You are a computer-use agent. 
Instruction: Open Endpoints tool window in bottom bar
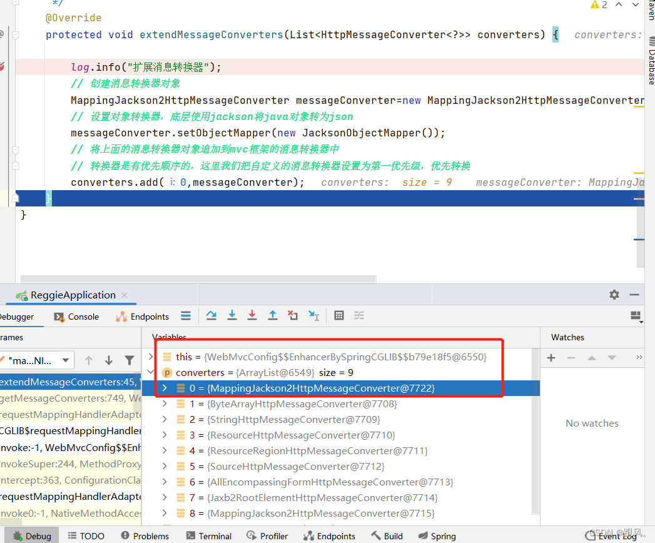[x=329, y=535]
